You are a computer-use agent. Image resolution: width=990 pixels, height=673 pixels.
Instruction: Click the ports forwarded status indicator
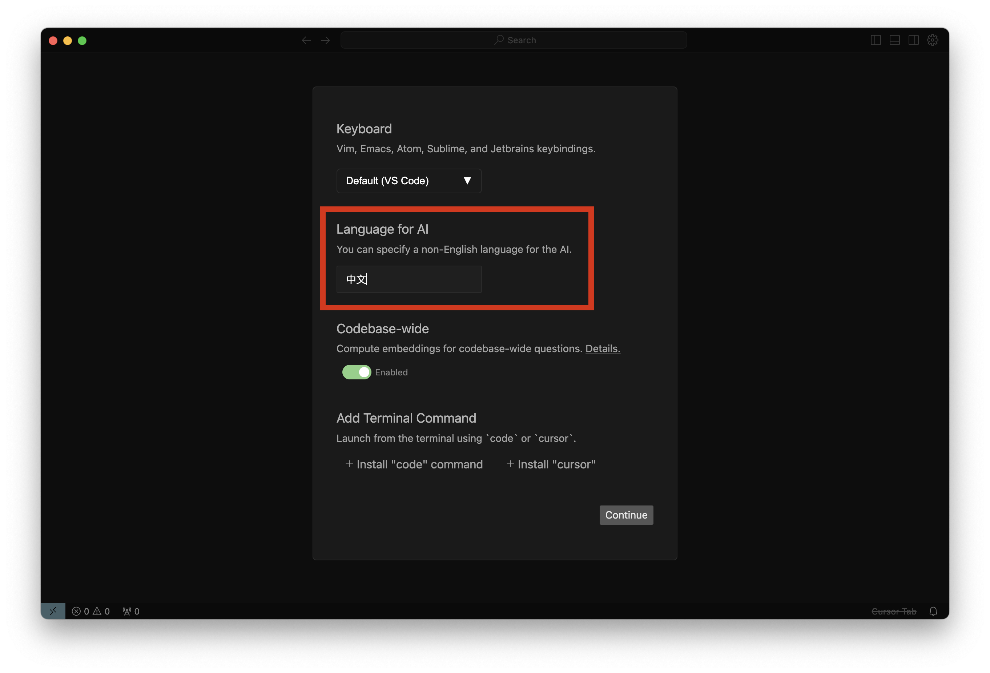tap(131, 611)
